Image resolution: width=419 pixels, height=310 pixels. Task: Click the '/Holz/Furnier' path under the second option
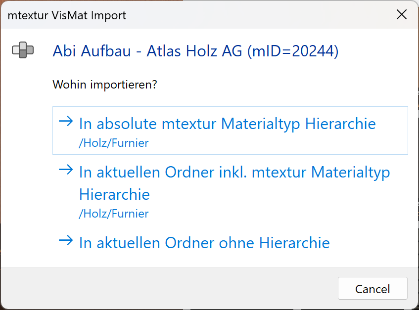pyautogui.click(x=114, y=214)
